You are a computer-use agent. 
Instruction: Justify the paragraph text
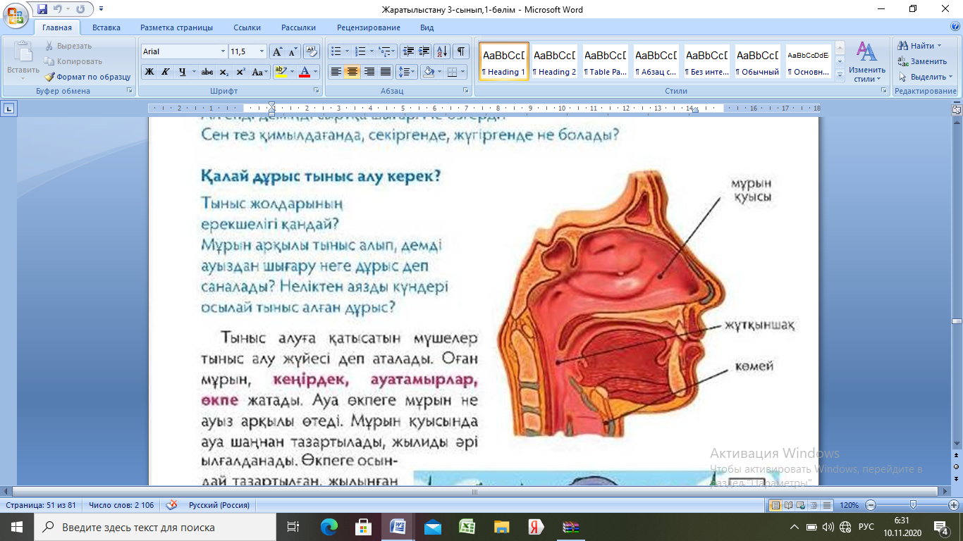[x=386, y=72]
